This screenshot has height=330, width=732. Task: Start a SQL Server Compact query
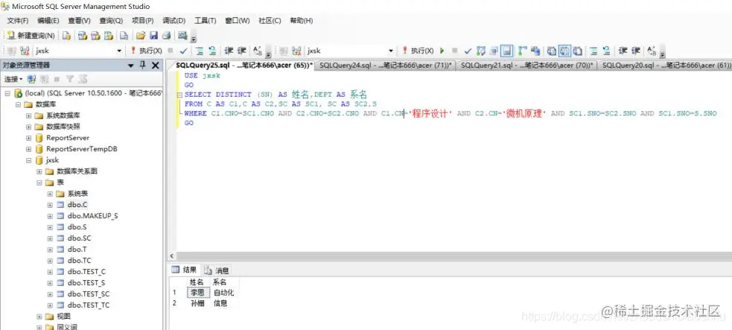[x=124, y=36]
